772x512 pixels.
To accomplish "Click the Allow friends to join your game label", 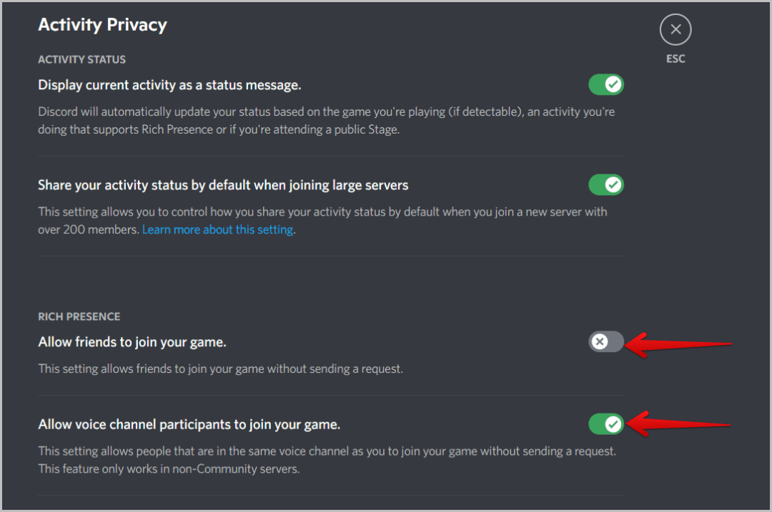I will point(132,342).
